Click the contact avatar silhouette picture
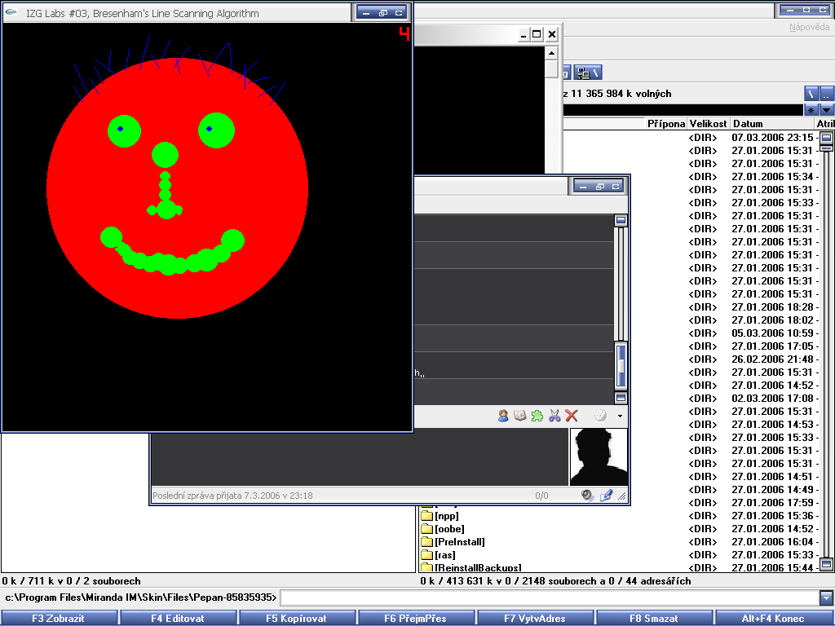 click(x=599, y=456)
